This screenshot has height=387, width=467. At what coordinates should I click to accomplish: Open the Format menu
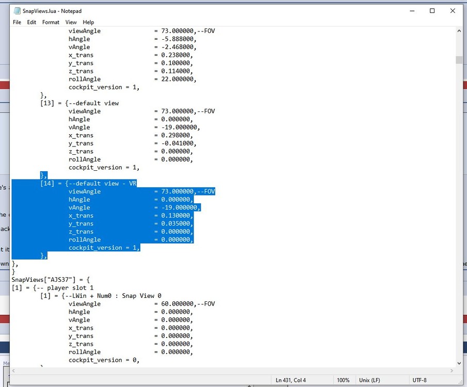[x=51, y=22]
